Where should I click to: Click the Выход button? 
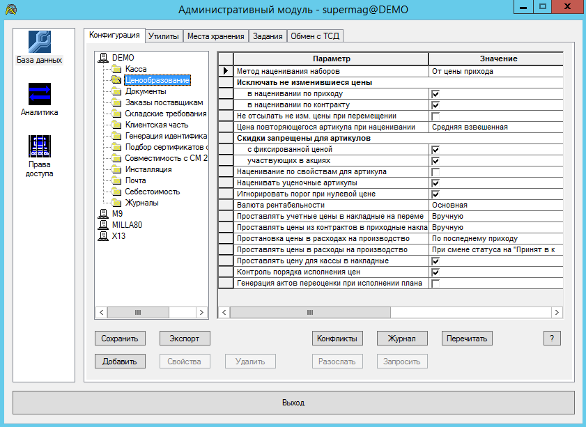coord(293,403)
